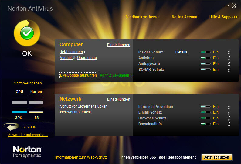
Task: Show info for Browser-Schutz
Action: 229,118
